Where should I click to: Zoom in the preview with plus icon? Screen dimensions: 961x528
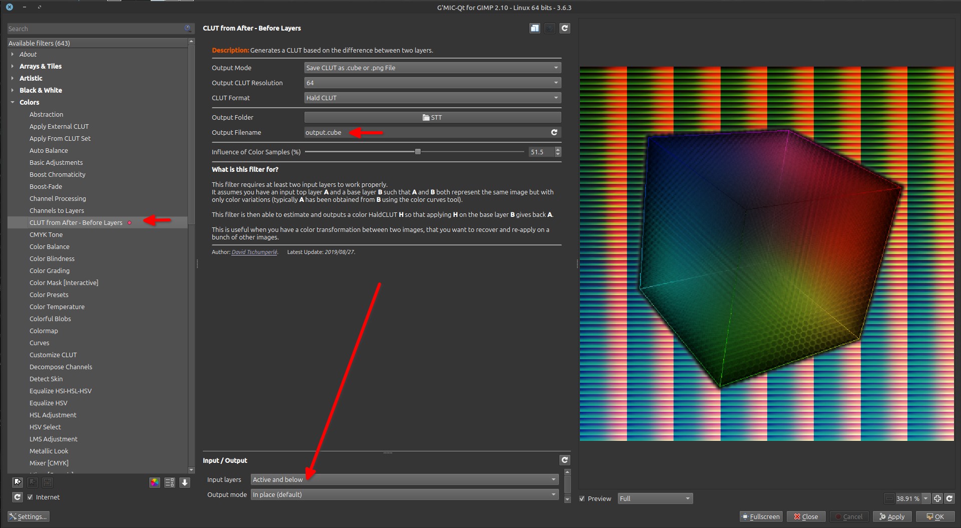(937, 498)
